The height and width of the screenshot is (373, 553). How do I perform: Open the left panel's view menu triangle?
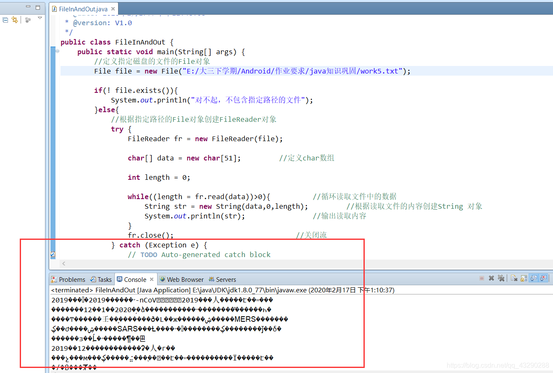[40, 18]
